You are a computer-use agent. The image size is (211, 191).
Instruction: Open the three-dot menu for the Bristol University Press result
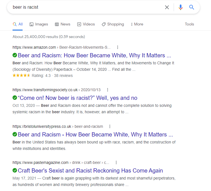click(x=110, y=126)
